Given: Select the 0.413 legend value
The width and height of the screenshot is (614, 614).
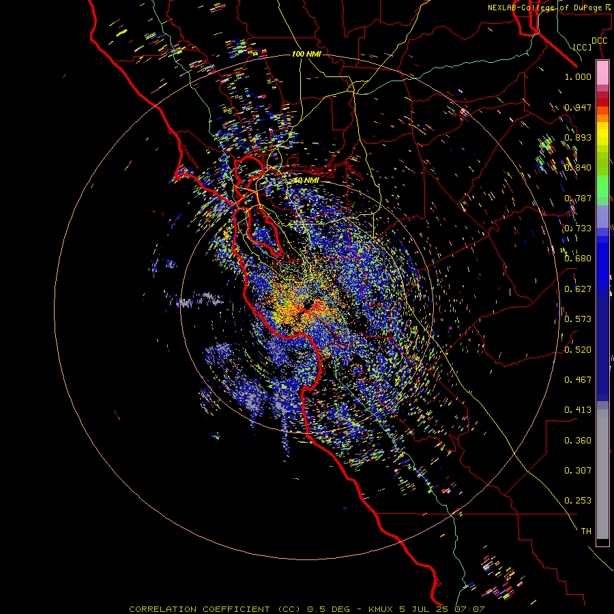Looking at the screenshot, I should pos(578,409).
